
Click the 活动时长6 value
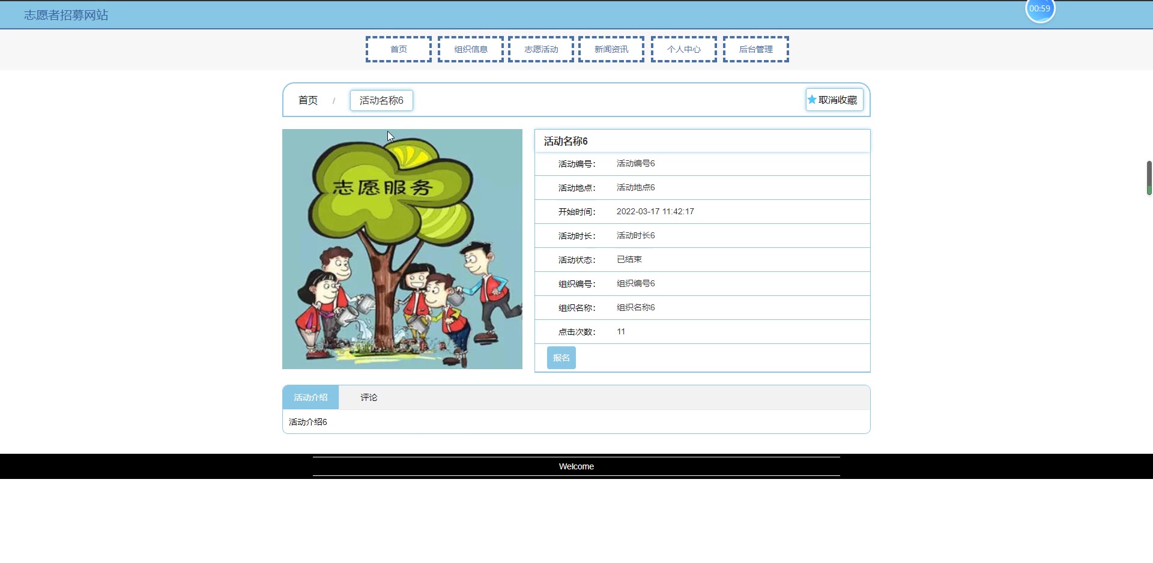tap(636, 235)
